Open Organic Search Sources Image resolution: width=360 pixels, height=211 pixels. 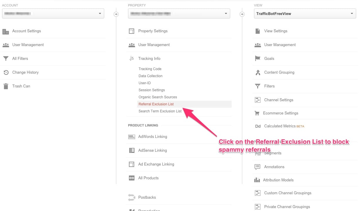[158, 97]
